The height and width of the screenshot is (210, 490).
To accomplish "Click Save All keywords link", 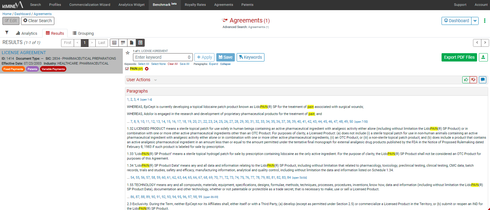I will [185, 64].
